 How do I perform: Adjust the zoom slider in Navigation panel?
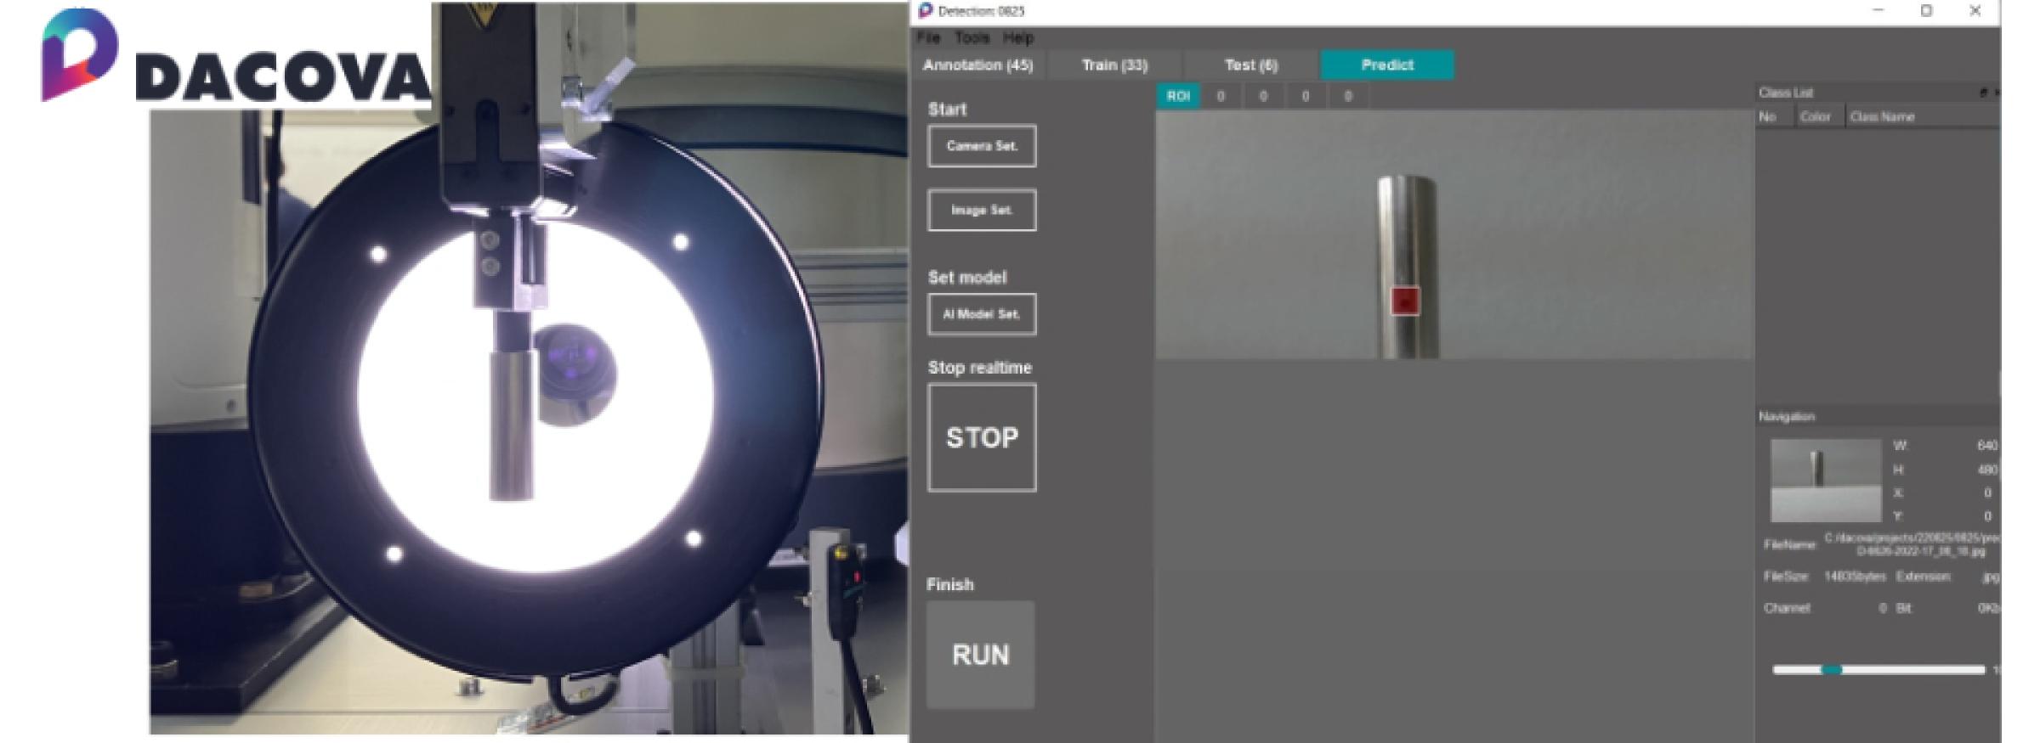tap(1832, 670)
